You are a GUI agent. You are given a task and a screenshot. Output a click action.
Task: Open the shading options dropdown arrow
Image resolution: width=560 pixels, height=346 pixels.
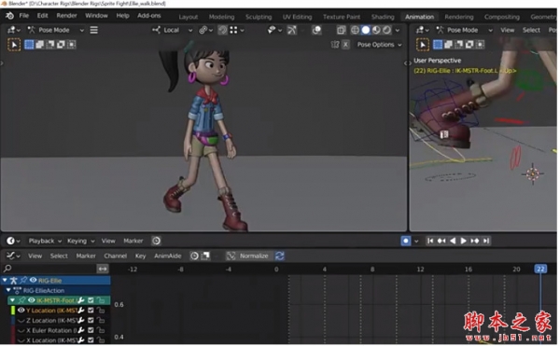coord(398,31)
